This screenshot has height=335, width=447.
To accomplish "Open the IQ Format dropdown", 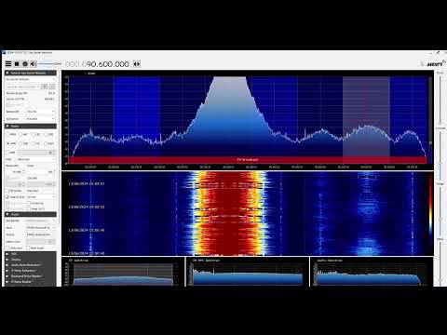I will point(39,119).
